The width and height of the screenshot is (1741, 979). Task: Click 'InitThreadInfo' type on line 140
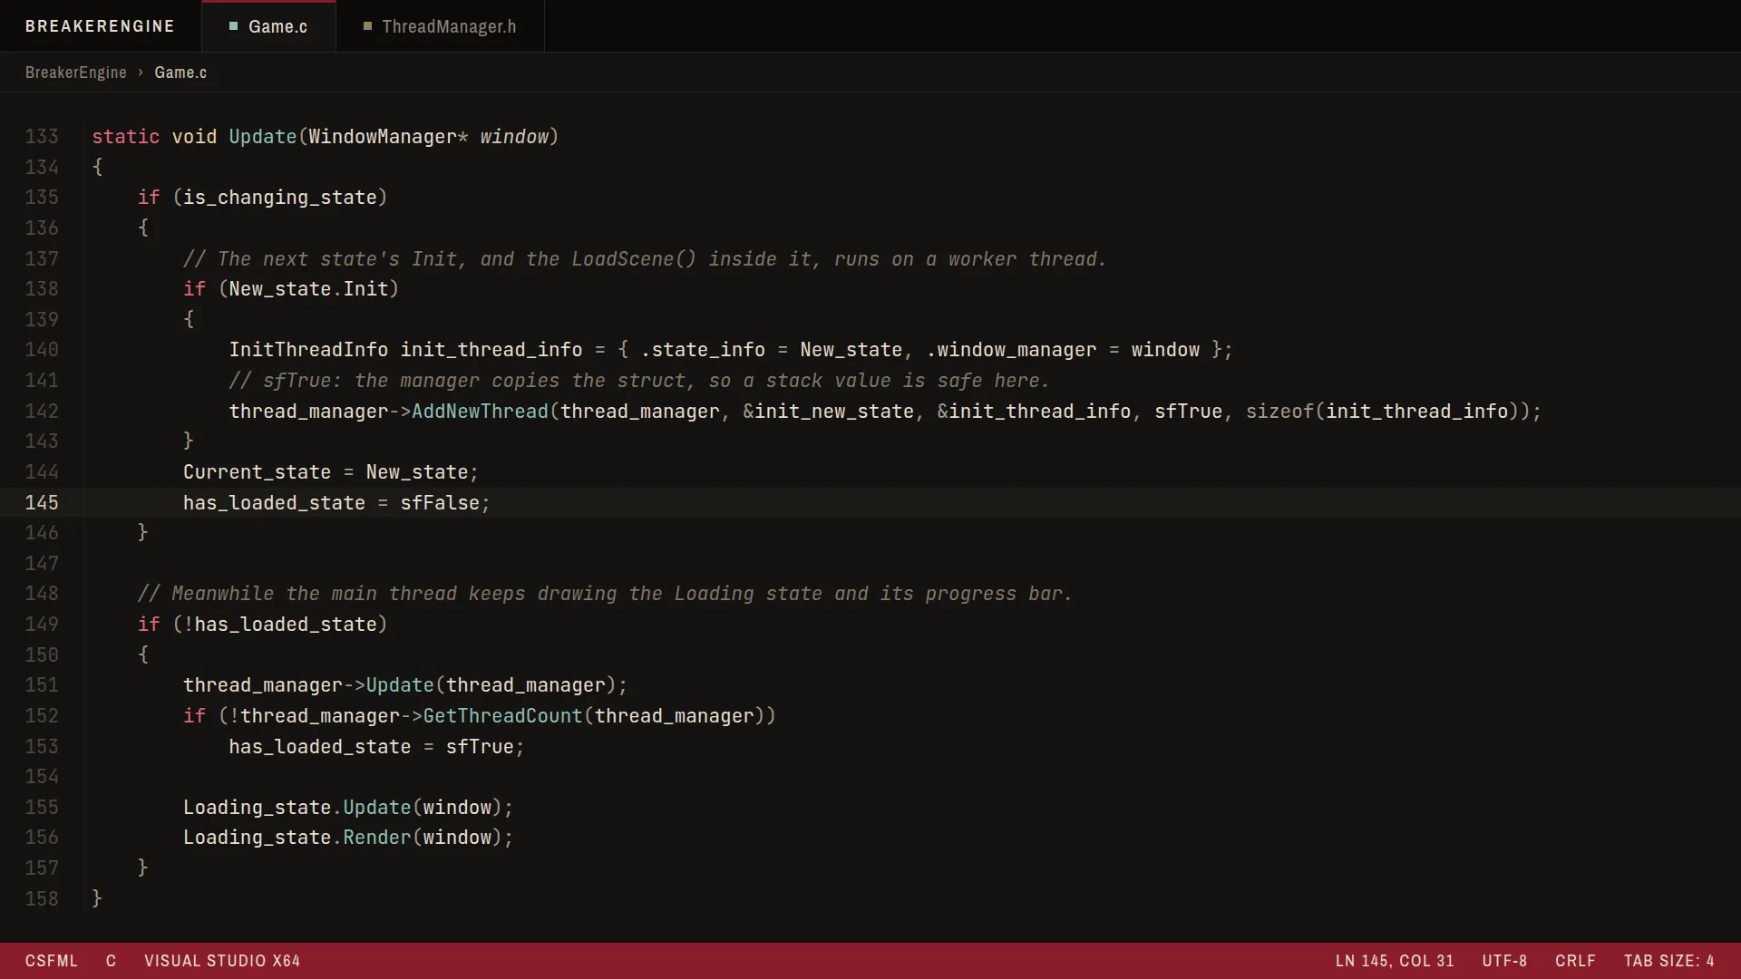tap(308, 350)
